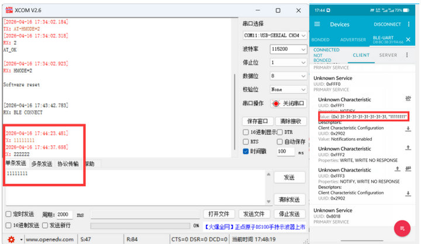Open the COM11 USB-SERIAL port dropdown
The height and width of the screenshot is (244, 421).
point(275,36)
